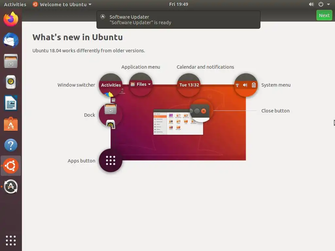Viewport: 335px width, 251px height.
Task: Open the Welcome to Ubuntu app menu
Action: [x=62, y=4]
